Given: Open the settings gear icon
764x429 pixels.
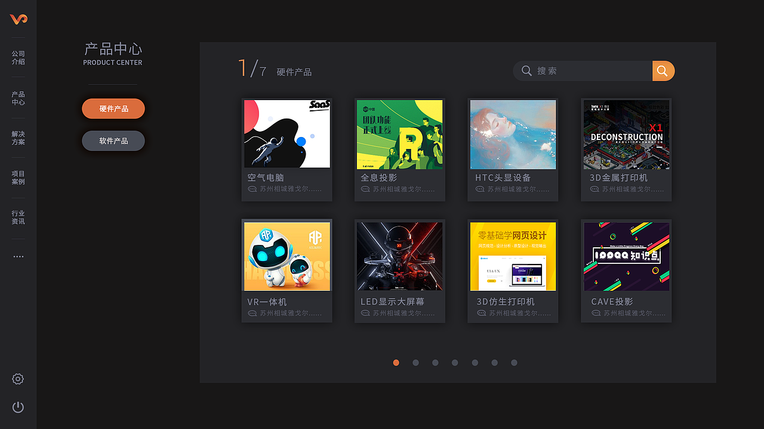Looking at the screenshot, I should pos(18,379).
